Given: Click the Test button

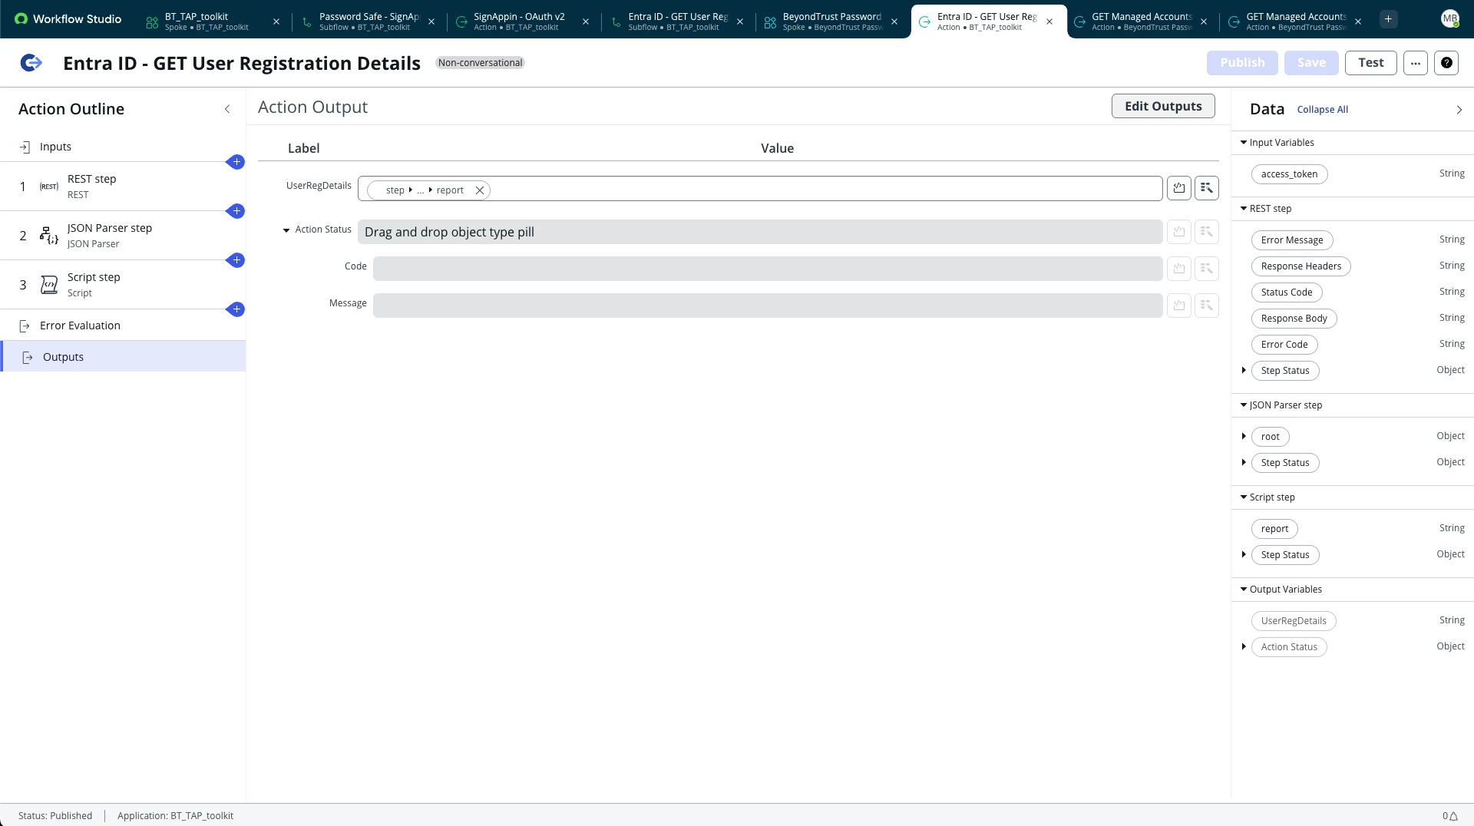Looking at the screenshot, I should click(1370, 63).
